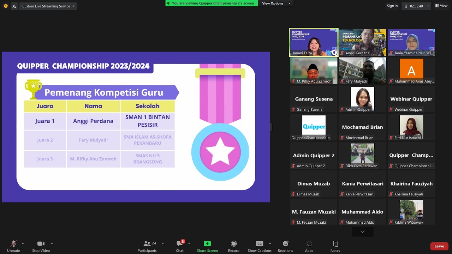The width and height of the screenshot is (452, 254).
Task: Click 'SMAS NU 5 BRANGSONG' table cell
Action: (x=148, y=159)
